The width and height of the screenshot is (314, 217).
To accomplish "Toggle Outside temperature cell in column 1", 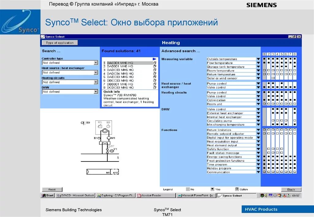I will coord(264,59).
